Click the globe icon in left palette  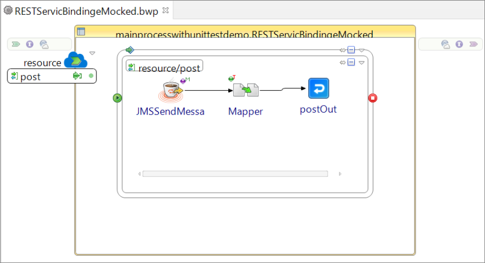pos(44,44)
